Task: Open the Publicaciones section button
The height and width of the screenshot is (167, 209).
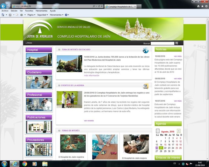Action: (39, 117)
